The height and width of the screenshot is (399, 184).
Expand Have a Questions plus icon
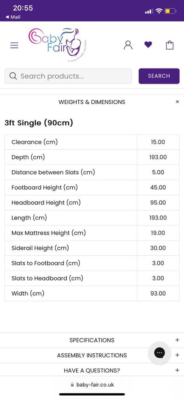click(177, 370)
